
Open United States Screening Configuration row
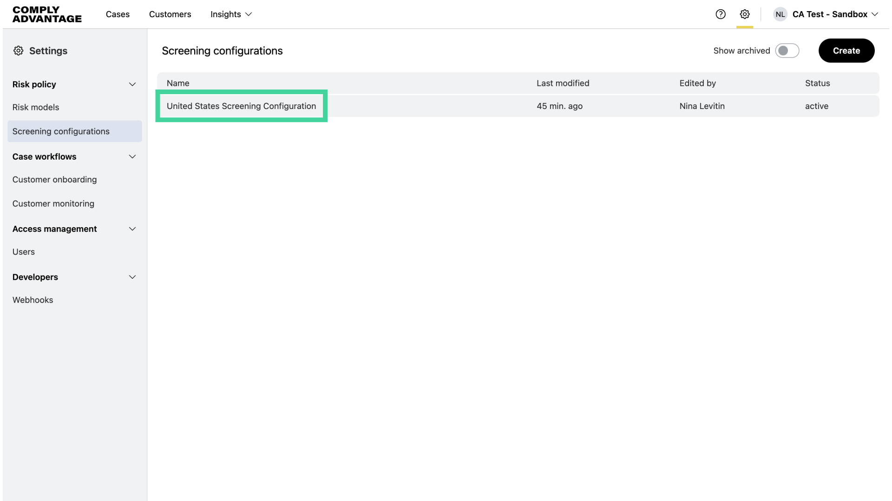coord(241,106)
